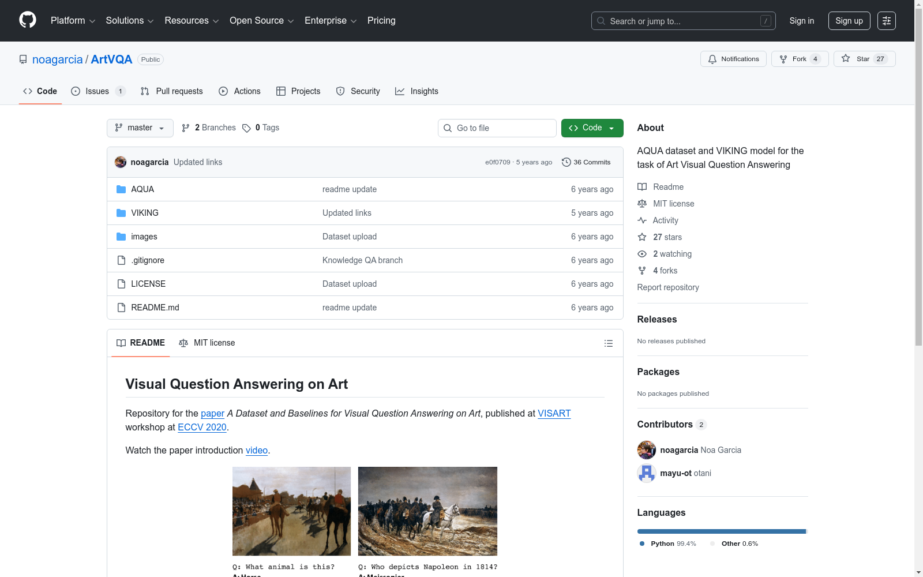Click the branch icon beside 2 Branches

coord(186,128)
